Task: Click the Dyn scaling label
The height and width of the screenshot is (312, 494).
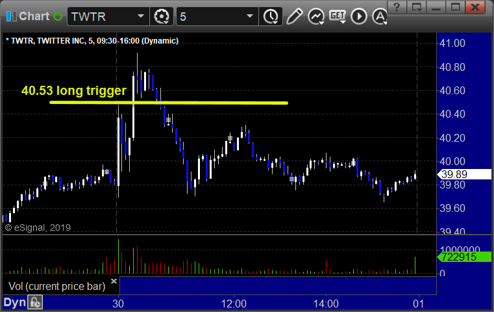Action: click(14, 302)
